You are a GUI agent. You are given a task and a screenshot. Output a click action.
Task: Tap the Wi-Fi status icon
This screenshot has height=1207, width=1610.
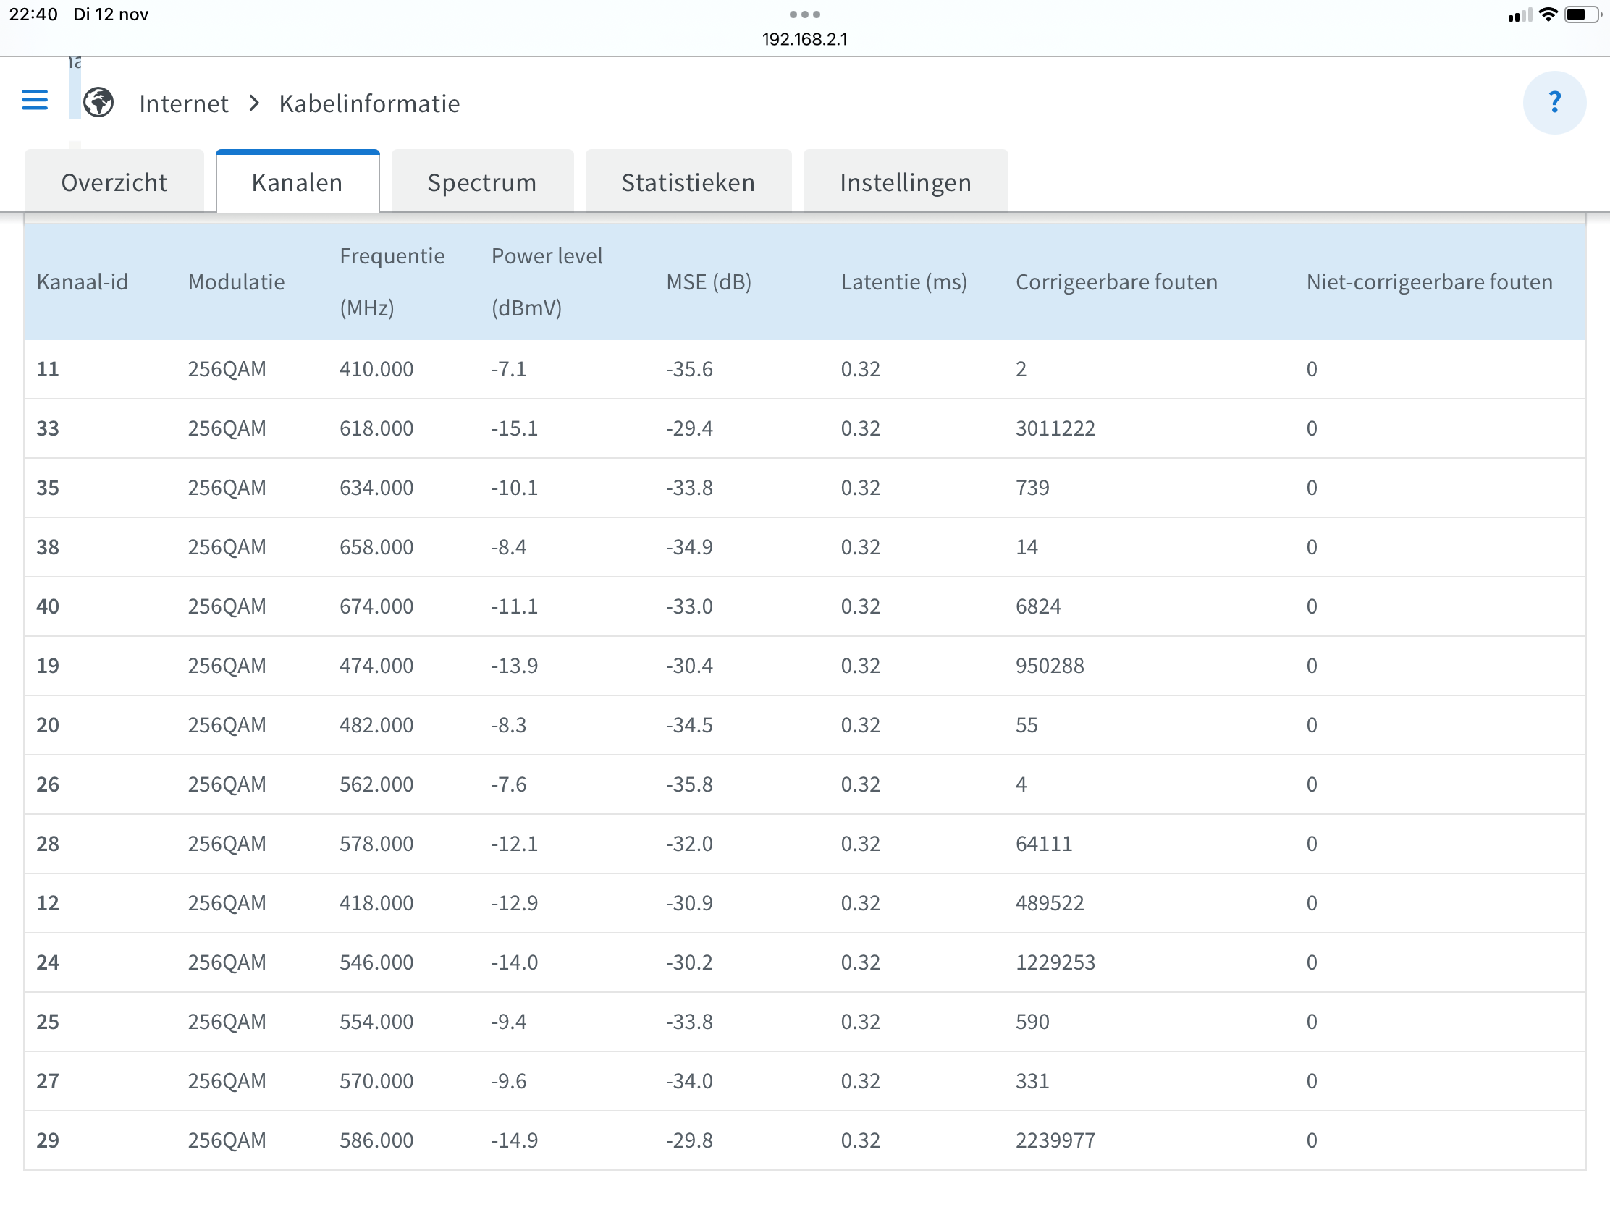[1548, 14]
